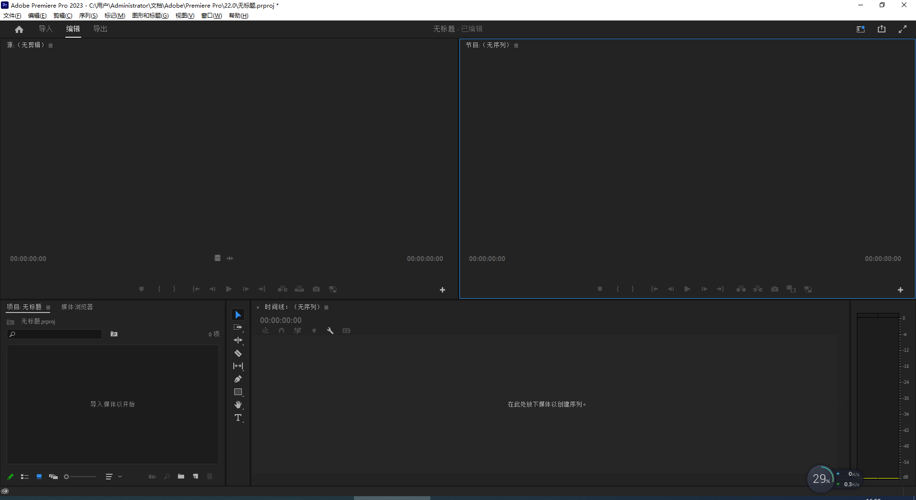Click the Export Frame camera icon in Program monitor
The height and width of the screenshot is (500, 916).
point(774,289)
